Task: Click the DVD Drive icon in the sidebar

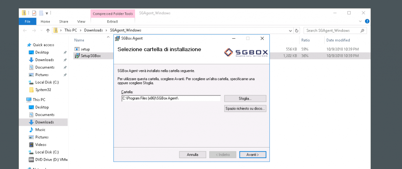Action: coord(31,160)
